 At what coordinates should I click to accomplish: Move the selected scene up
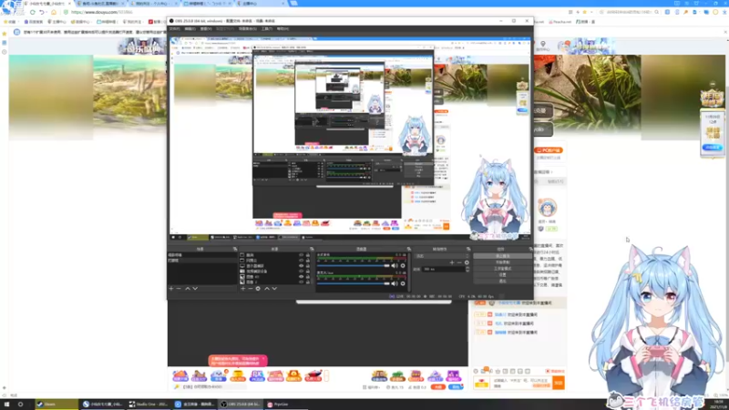click(188, 289)
